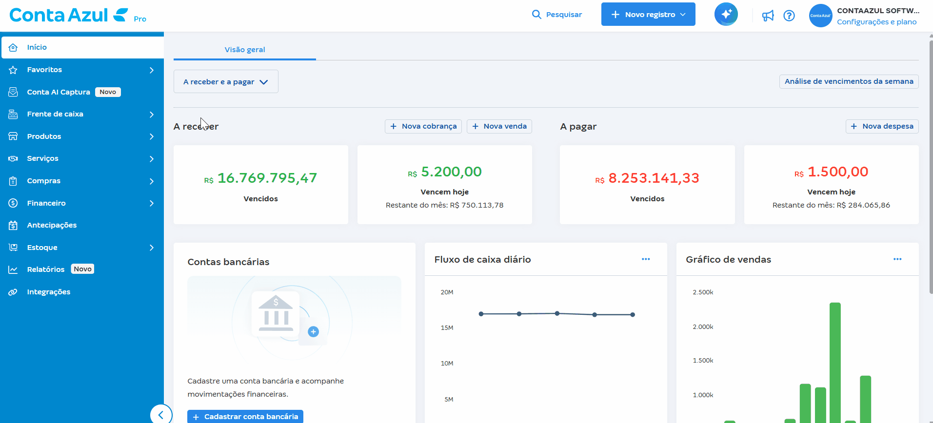The image size is (933, 423).
Task: Click the search magnifier icon
Action: click(536, 15)
